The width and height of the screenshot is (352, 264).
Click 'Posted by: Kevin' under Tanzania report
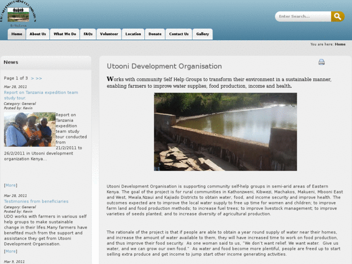coord(18,108)
